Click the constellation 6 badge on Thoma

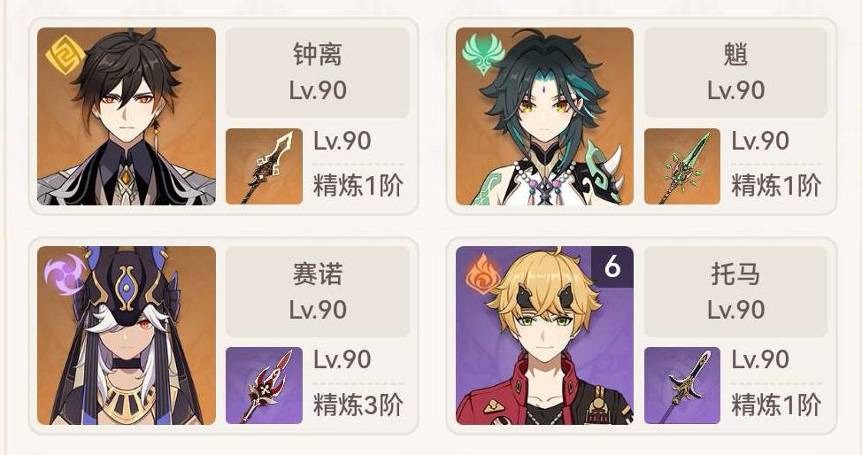(x=612, y=266)
